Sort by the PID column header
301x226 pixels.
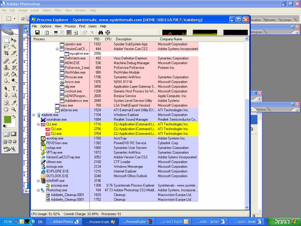(x=97, y=39)
